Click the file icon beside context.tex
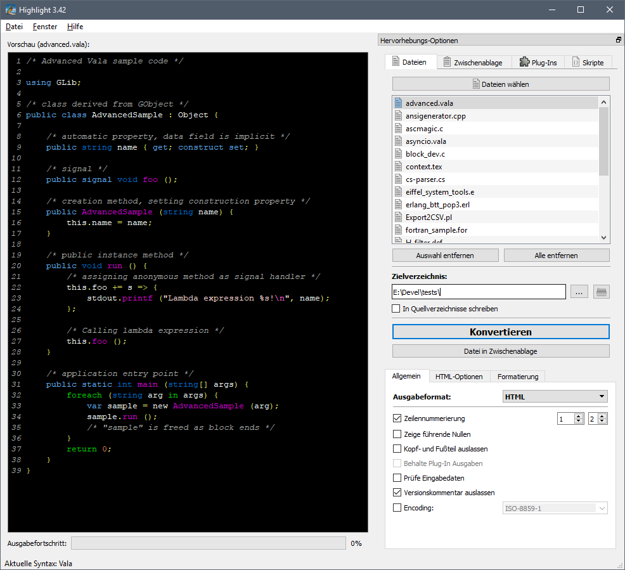This screenshot has height=570, width=625. click(x=398, y=166)
